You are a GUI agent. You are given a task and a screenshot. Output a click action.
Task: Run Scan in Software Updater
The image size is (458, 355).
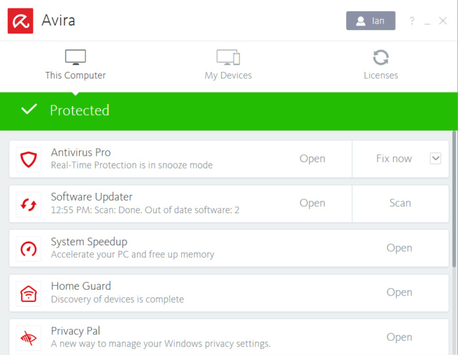(x=400, y=203)
